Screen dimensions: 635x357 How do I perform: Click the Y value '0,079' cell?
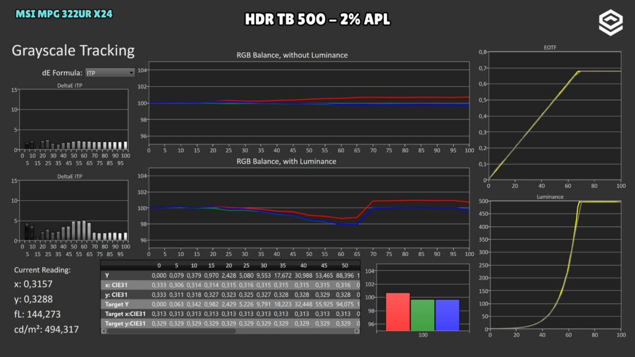tap(176, 275)
